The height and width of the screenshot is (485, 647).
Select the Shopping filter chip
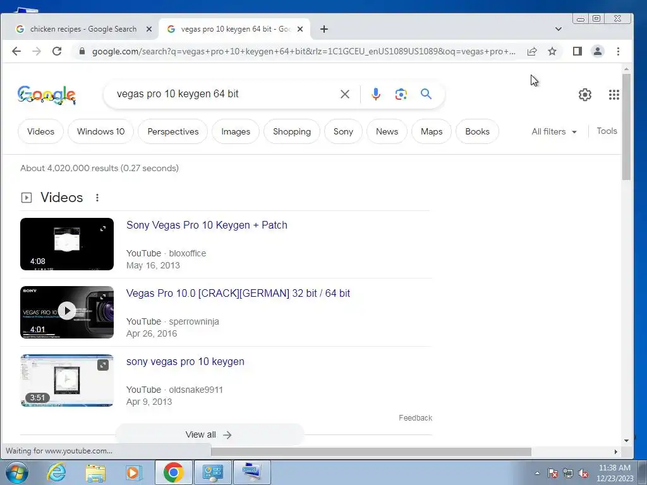(x=292, y=131)
